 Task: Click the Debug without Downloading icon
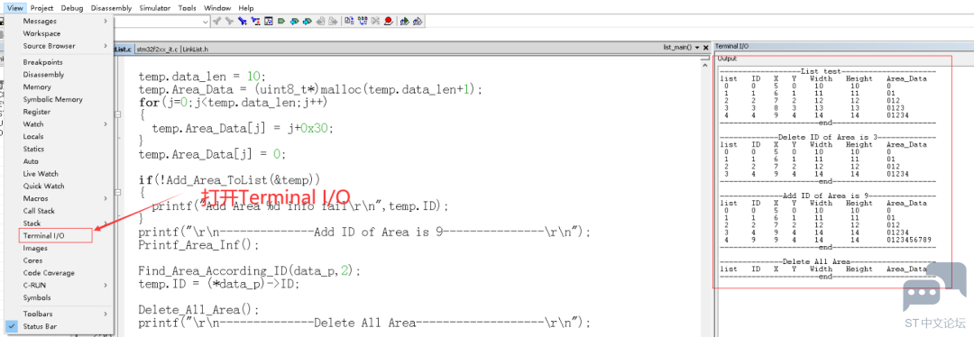[418, 21]
